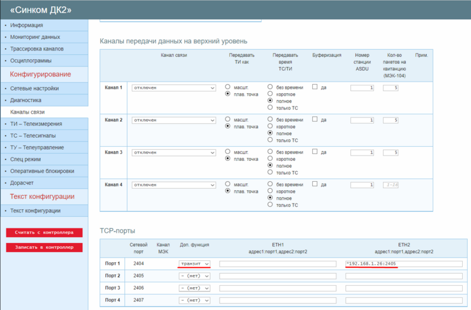Open ТУ – Телеуправление section

(37, 147)
